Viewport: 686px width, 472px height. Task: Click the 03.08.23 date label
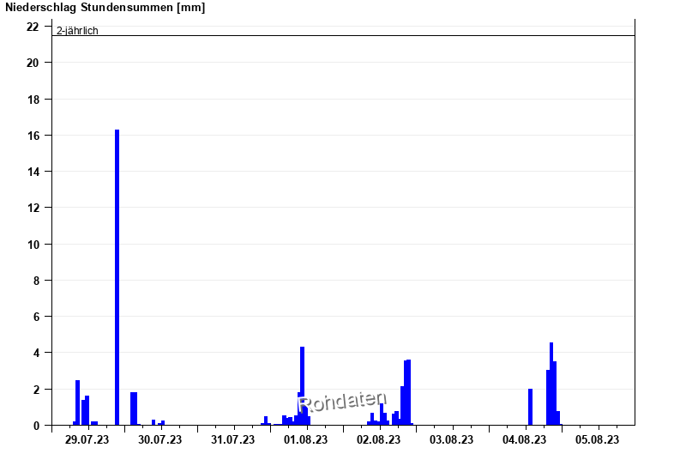tap(452, 439)
